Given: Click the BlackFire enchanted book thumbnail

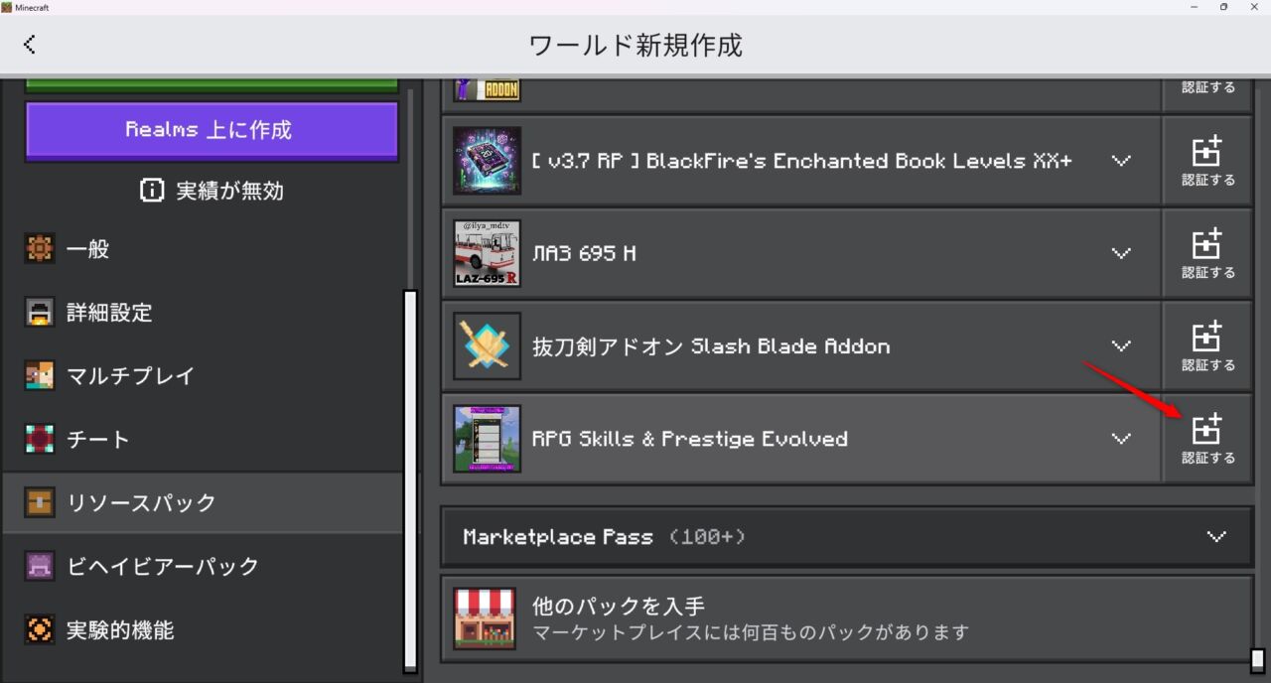Looking at the screenshot, I should 487,161.
